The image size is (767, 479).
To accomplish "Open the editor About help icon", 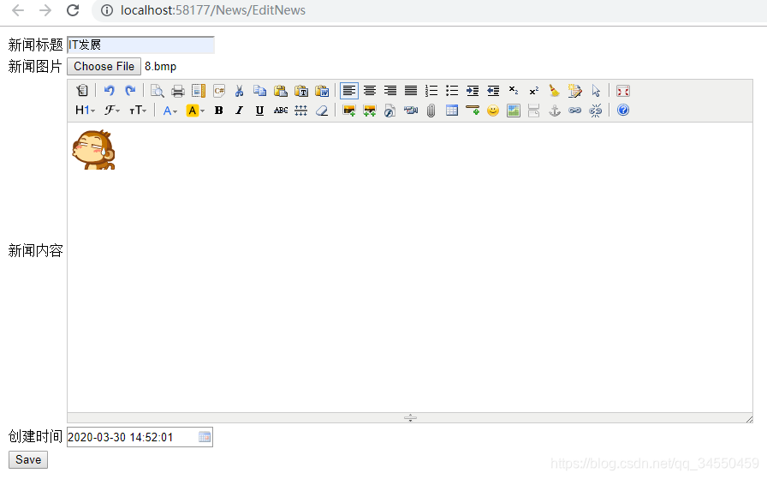I will point(622,111).
